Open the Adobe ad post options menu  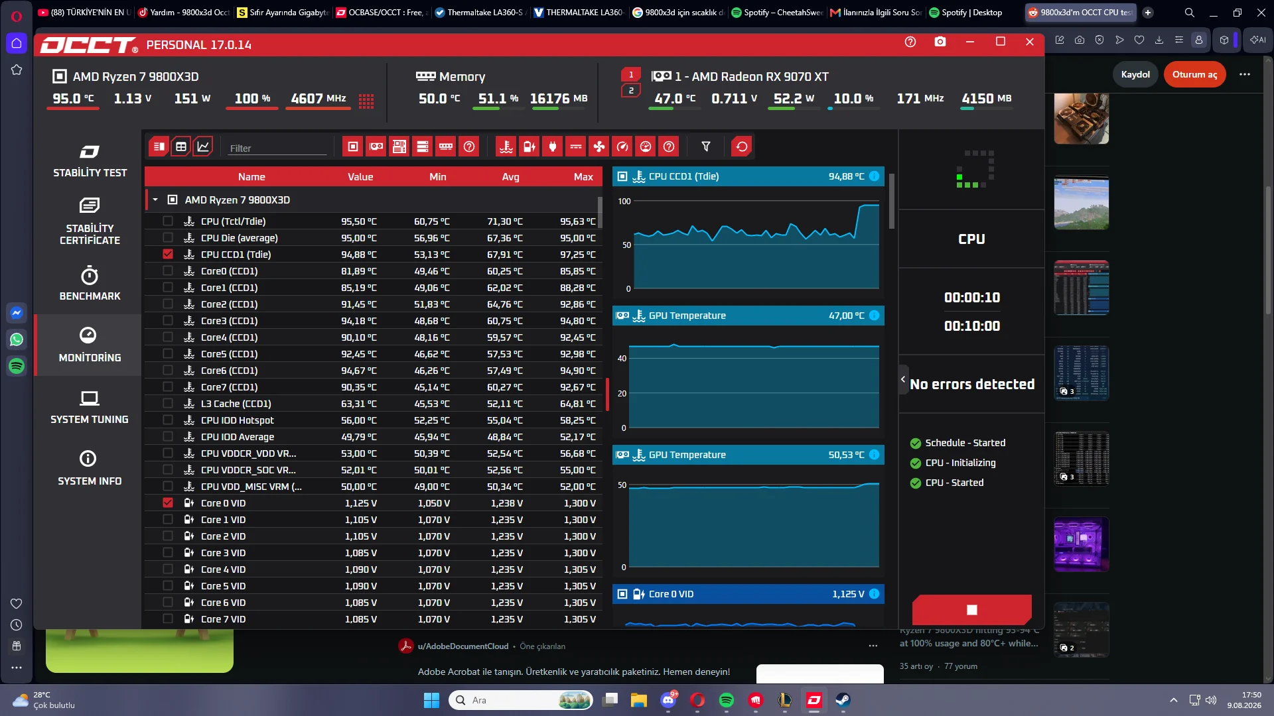click(873, 646)
